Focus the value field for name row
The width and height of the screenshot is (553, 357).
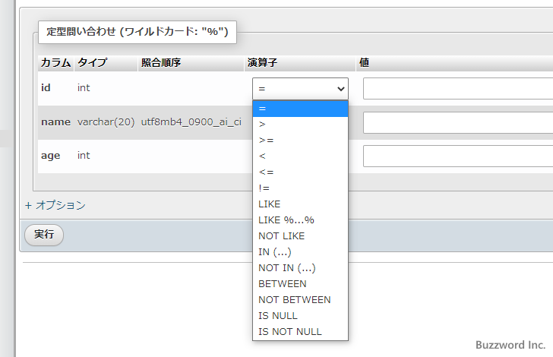click(x=458, y=122)
